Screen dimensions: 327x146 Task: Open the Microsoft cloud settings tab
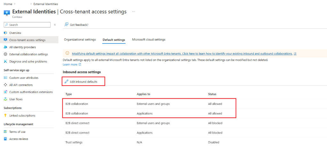tap(149, 39)
